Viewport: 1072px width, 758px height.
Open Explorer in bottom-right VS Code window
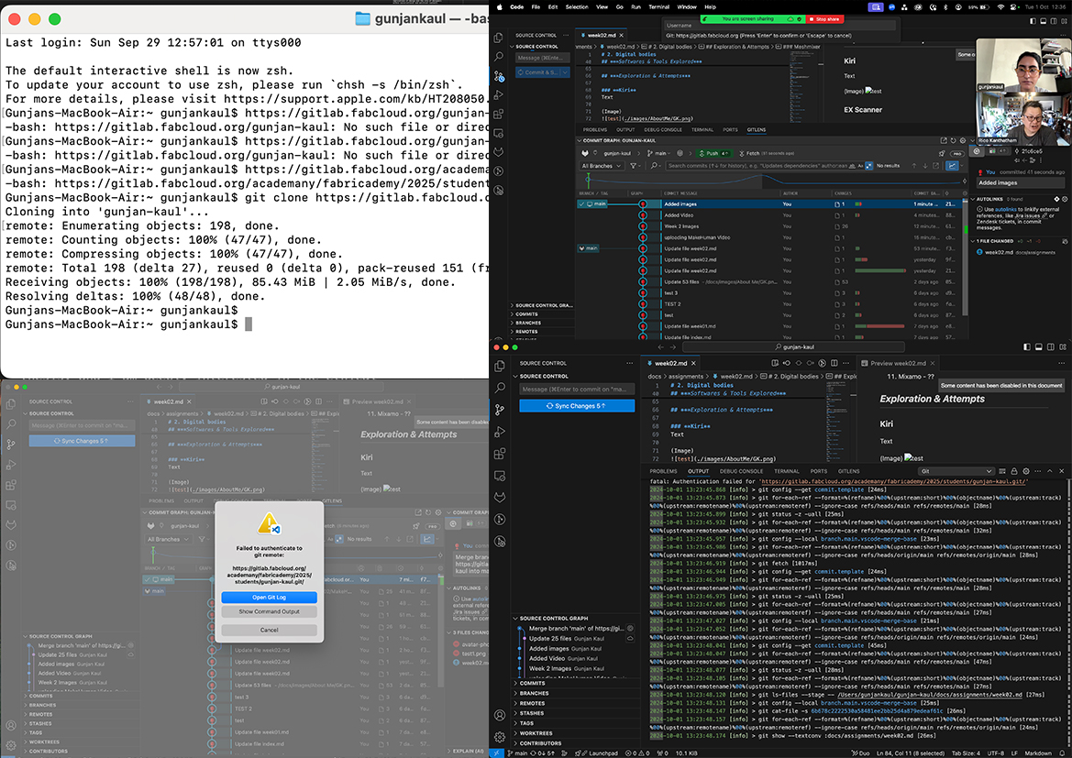click(500, 367)
